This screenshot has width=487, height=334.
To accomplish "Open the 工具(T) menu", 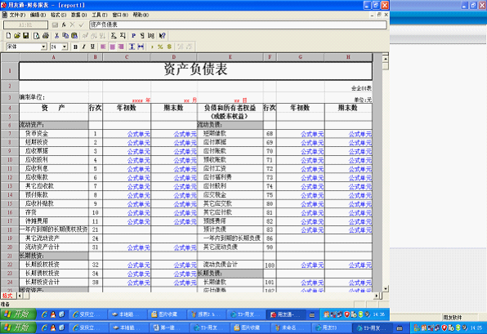I will pyautogui.click(x=100, y=15).
